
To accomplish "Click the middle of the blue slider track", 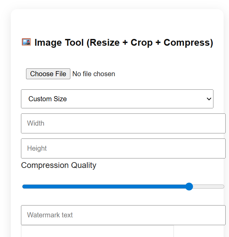I will click(x=105, y=187).
